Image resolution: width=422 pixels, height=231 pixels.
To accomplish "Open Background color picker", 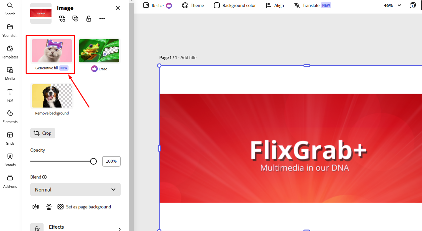I will (x=235, y=6).
